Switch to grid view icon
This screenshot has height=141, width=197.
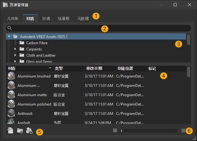183,131
